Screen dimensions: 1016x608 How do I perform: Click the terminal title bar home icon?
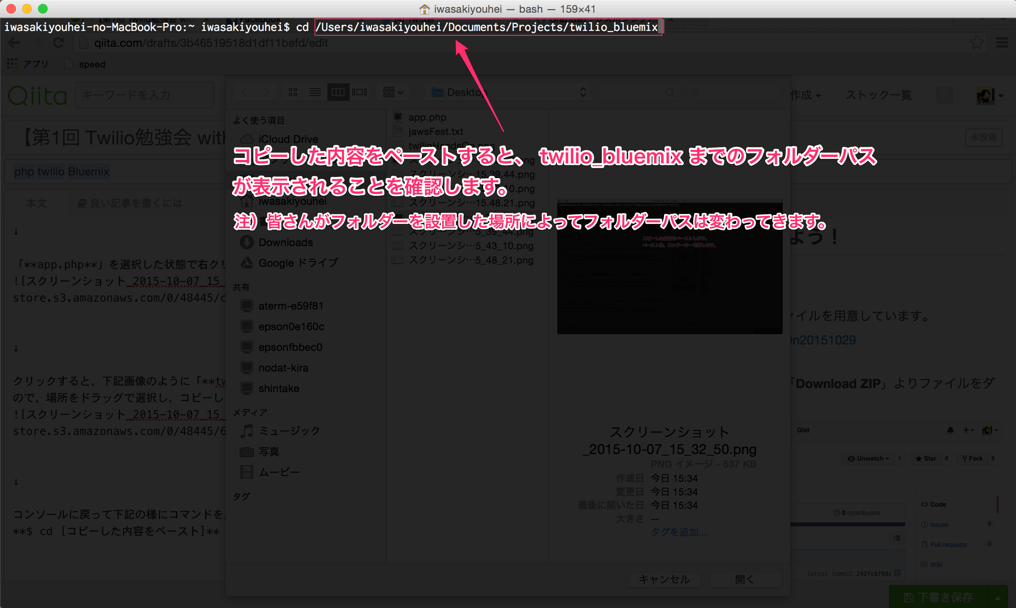424,9
